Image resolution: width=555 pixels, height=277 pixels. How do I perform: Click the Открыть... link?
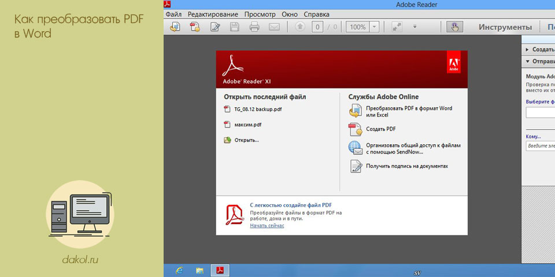pyautogui.click(x=247, y=140)
